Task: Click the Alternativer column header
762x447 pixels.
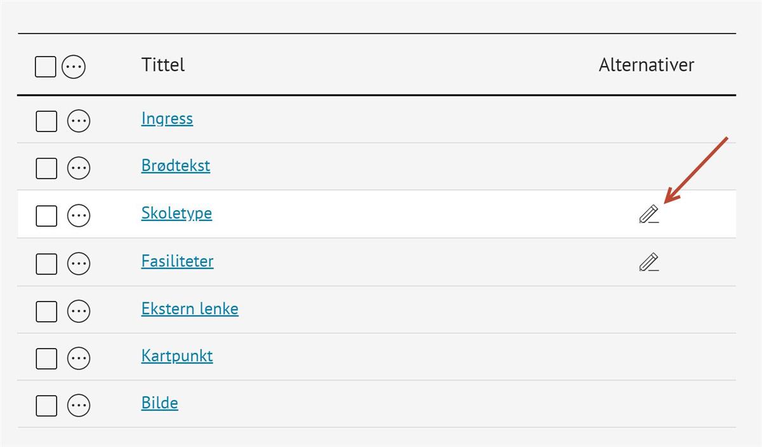Action: 646,65
